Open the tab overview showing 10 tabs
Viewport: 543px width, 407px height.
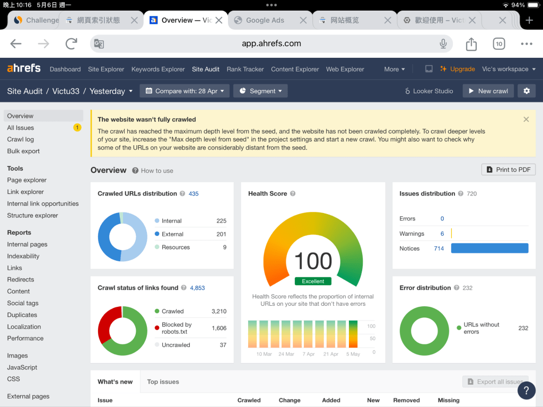pos(498,44)
